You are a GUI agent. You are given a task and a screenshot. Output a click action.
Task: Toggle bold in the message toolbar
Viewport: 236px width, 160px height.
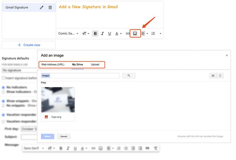pyautogui.click(x=61, y=148)
